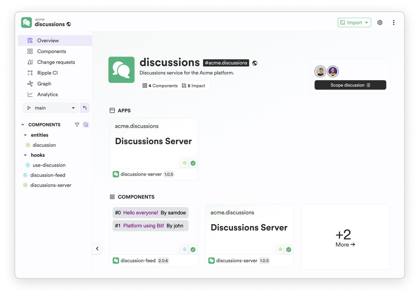Click the globe icon next to #acme.discussions tag
Screen dimensions: 419x296
coord(255,63)
